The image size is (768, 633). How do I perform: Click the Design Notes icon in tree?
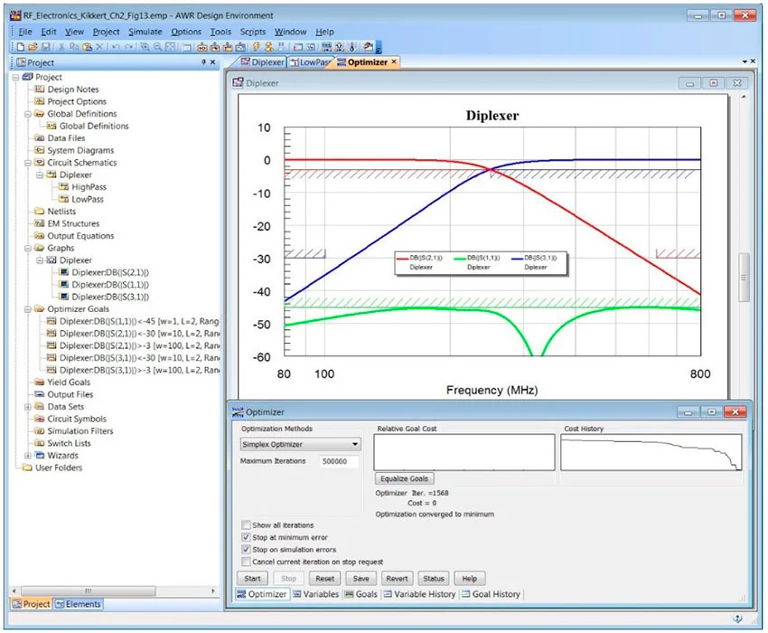(40, 90)
